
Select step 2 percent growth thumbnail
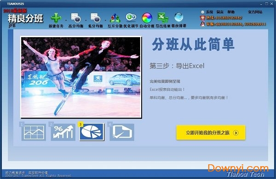(63, 132)
